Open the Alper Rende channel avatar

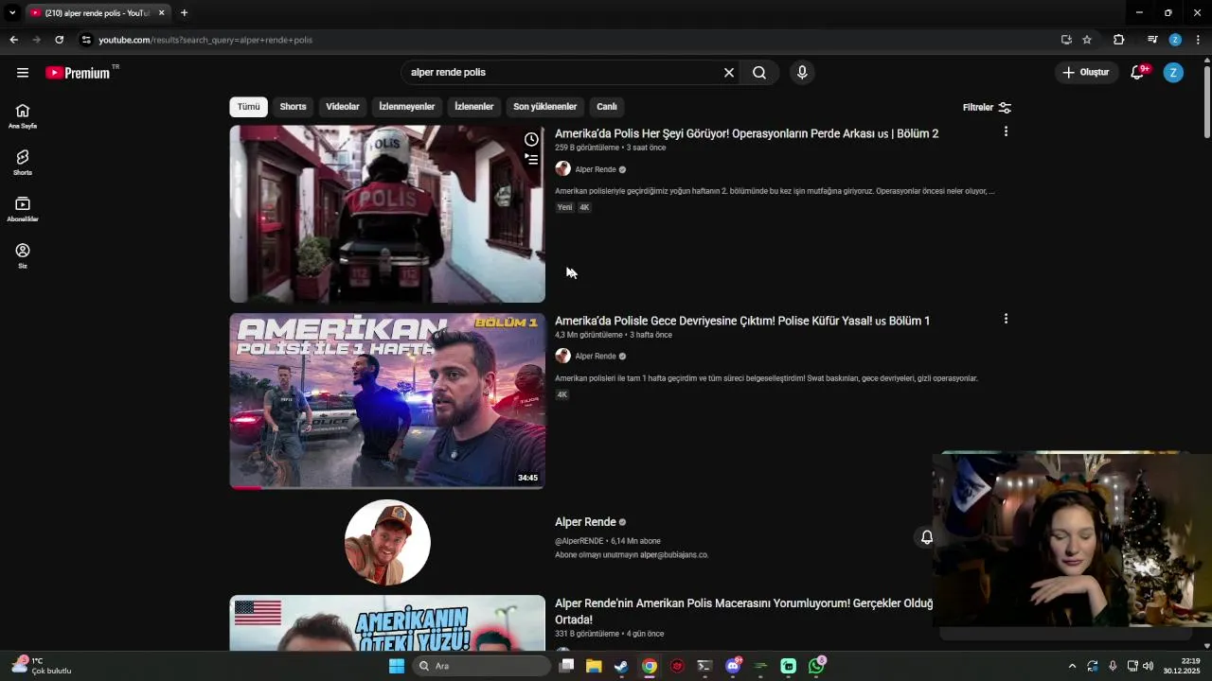[x=387, y=542]
